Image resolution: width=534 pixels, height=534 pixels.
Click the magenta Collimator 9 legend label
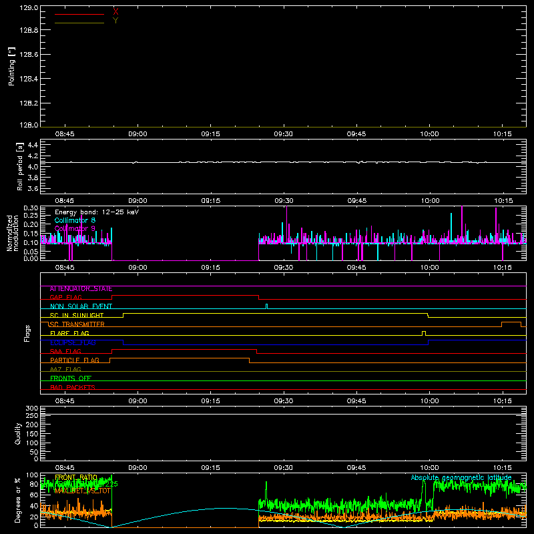pos(75,228)
